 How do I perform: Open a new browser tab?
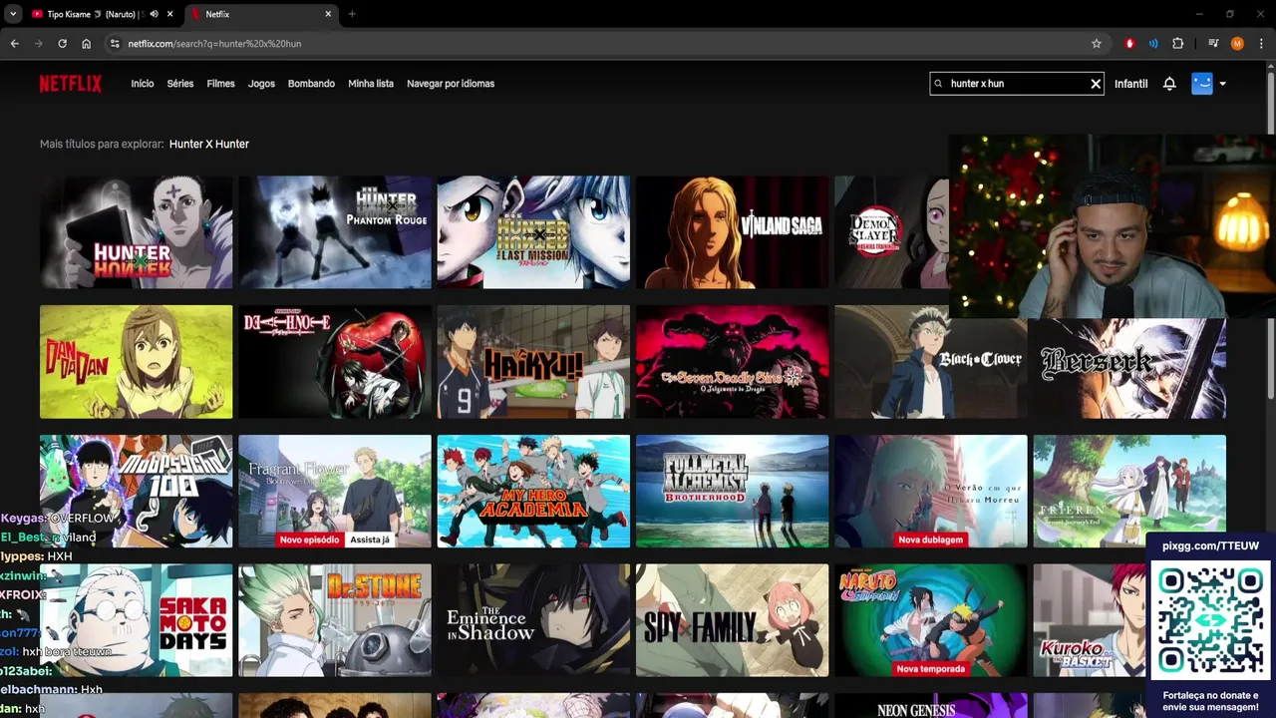pyautogui.click(x=352, y=14)
